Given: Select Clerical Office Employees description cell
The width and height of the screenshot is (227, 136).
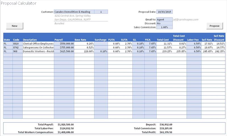Looking at the screenshot, I should [38, 44].
